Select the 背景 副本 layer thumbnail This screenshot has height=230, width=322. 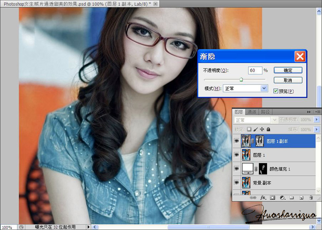(246, 183)
